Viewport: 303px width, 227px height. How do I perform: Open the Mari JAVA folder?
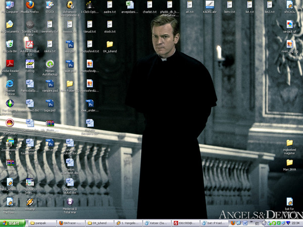pyautogui.click(x=289, y=162)
